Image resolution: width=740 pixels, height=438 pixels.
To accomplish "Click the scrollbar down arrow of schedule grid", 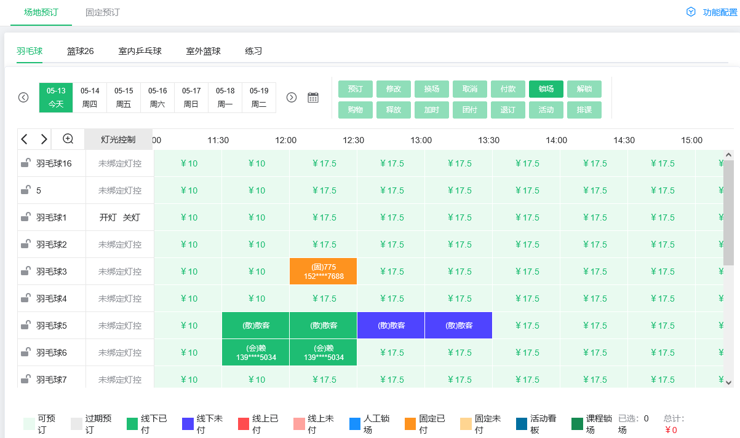I will click(729, 382).
